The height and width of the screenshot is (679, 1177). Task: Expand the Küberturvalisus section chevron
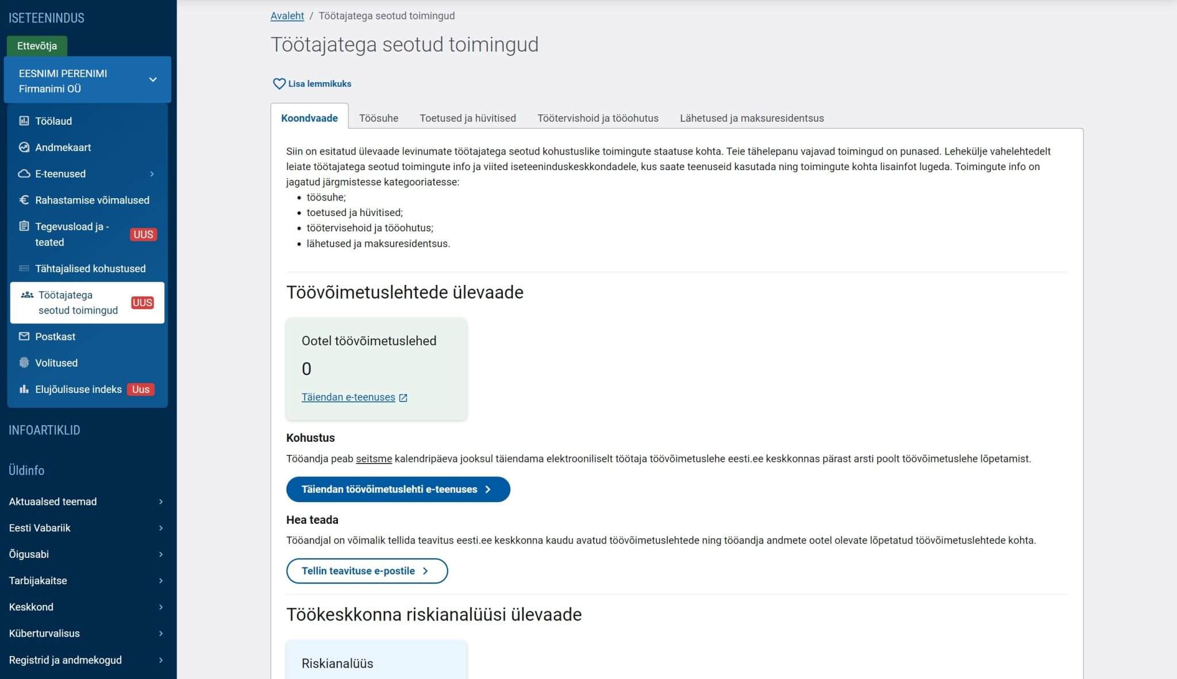tap(161, 633)
